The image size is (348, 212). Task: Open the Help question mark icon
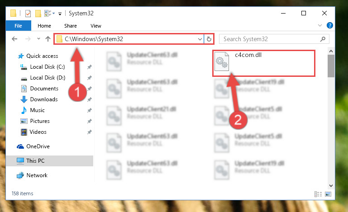329,25
